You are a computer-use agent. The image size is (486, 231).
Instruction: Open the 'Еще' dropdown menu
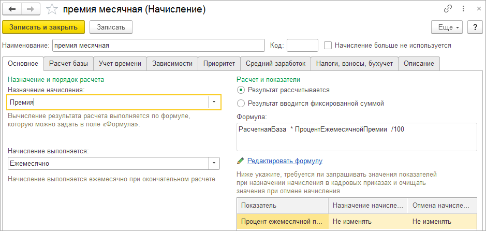[x=447, y=26]
